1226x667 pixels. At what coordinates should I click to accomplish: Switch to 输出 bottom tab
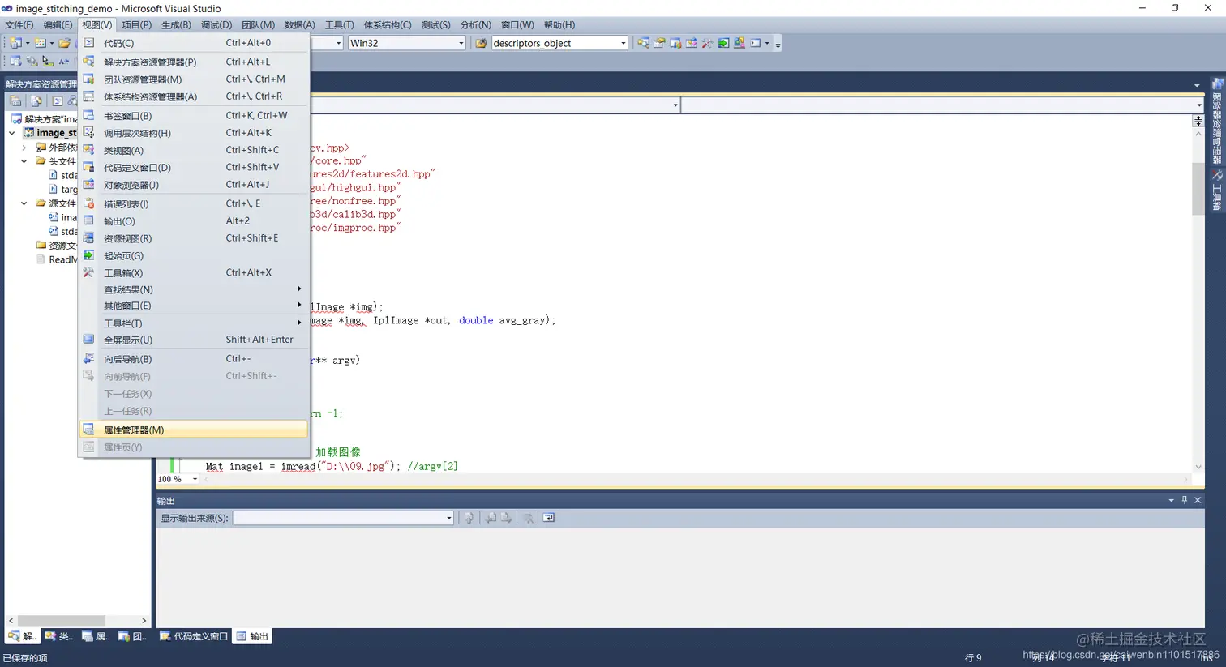pos(252,636)
